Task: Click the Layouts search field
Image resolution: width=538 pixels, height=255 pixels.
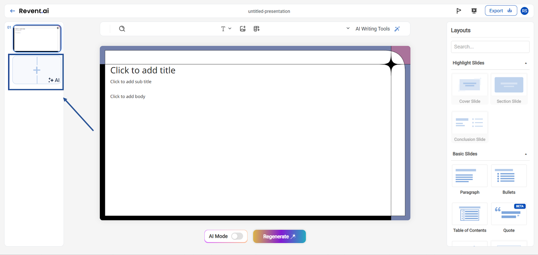Action: (x=490, y=47)
